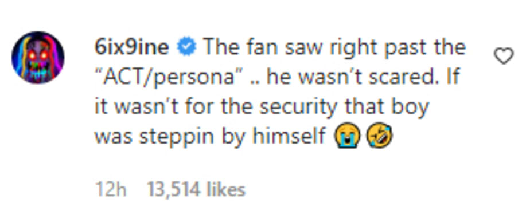Click the glowing red eyes in the avatar
Viewport: 522px width, 211px height.
click(x=38, y=55)
